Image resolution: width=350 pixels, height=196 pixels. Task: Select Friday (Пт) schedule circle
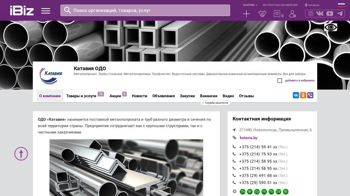point(271,192)
